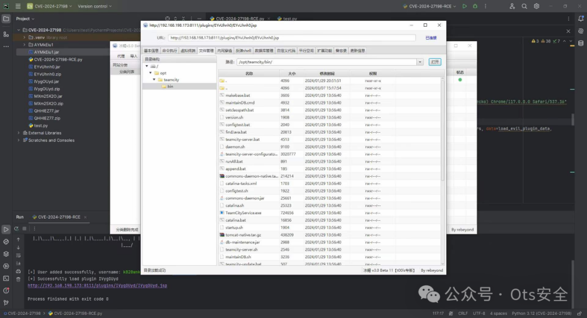The image size is (587, 318).
Task: Open Python Packages layers icon
Action: tap(6, 254)
